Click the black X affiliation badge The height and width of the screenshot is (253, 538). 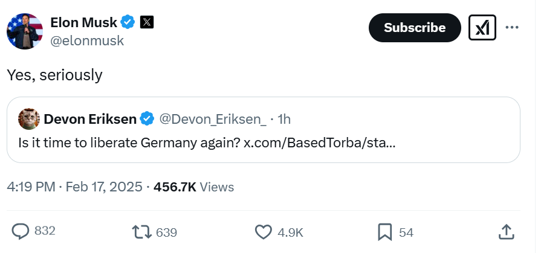point(147,22)
